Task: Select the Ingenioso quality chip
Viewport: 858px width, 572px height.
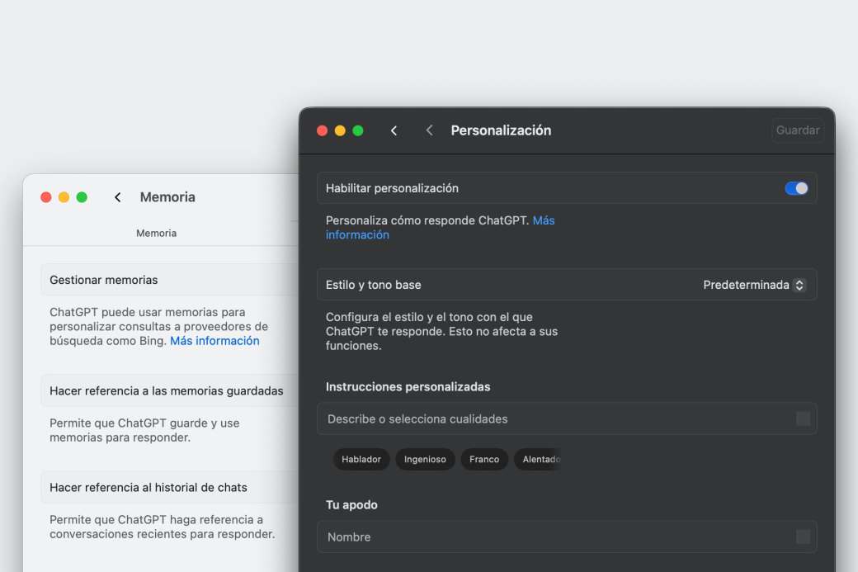Action: tap(425, 459)
